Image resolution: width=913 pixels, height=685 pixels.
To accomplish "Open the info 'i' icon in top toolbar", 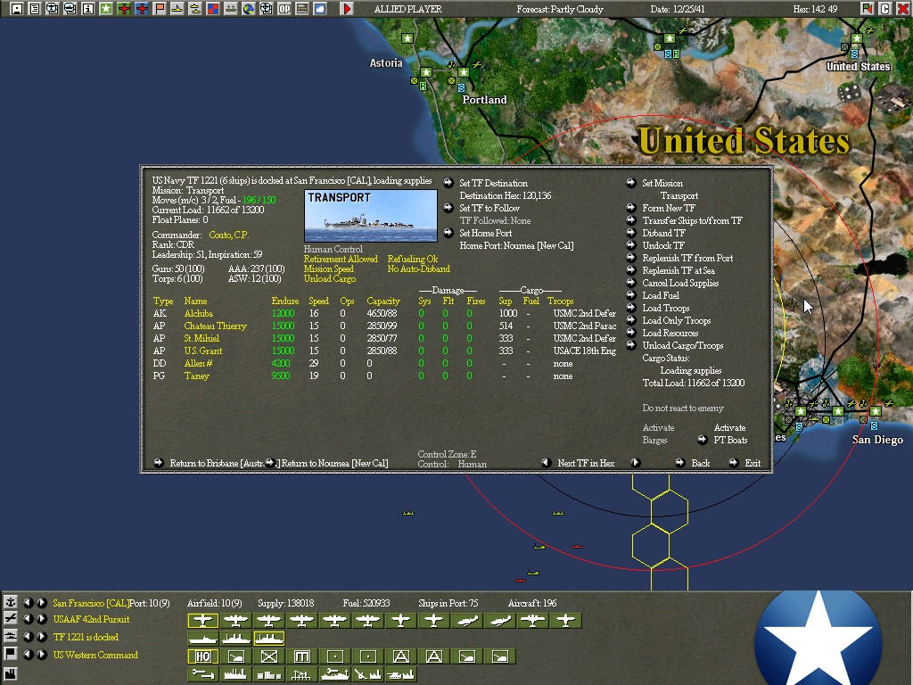I will pos(88,9).
